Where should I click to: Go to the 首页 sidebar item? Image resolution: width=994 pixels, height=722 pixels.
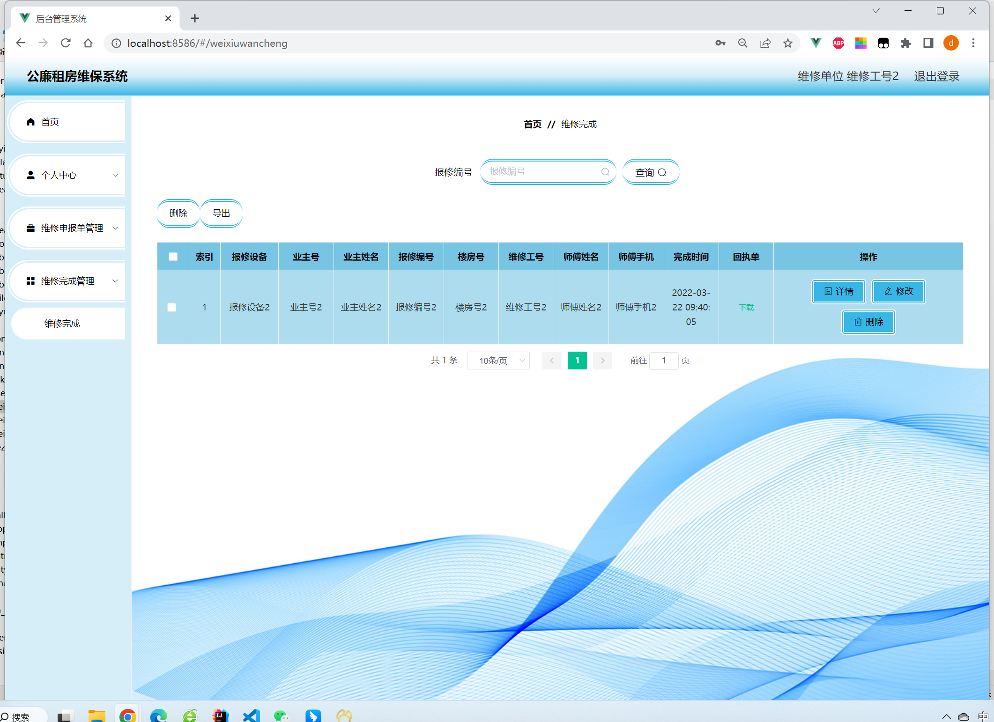point(50,122)
